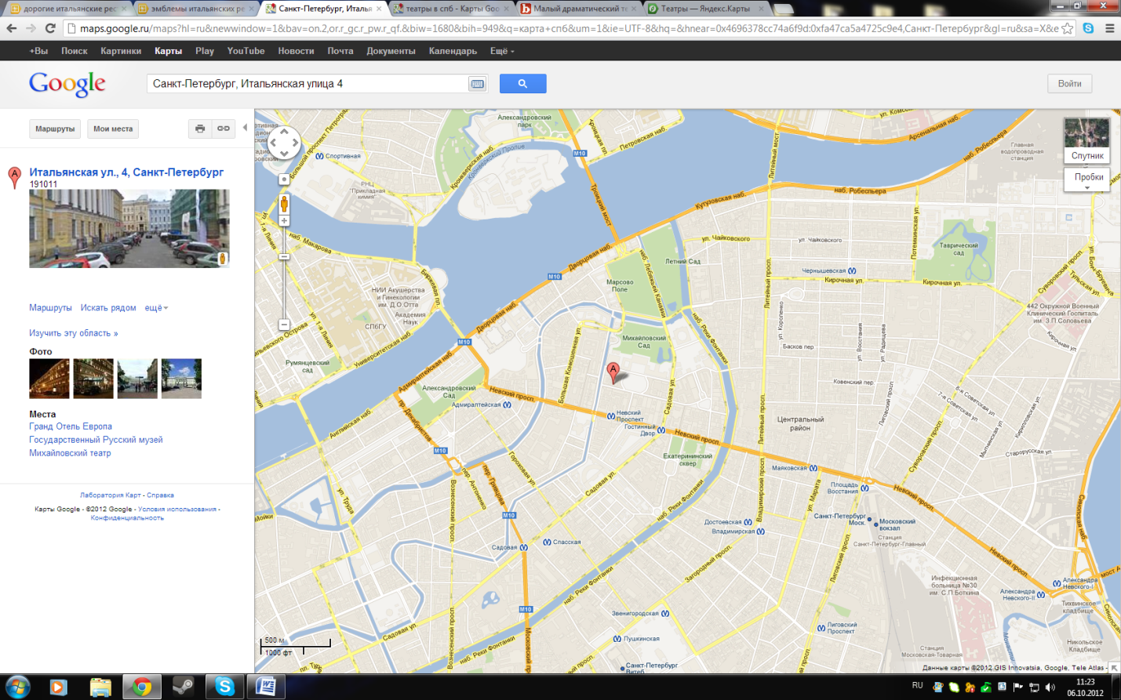Get the map link via chain icon

[x=224, y=129]
